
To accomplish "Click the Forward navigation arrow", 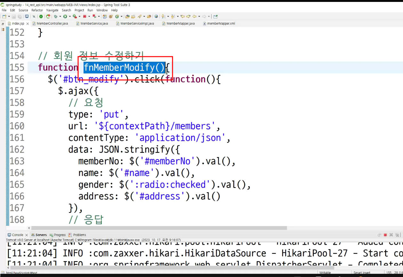I will pyautogui.click(x=204, y=16).
